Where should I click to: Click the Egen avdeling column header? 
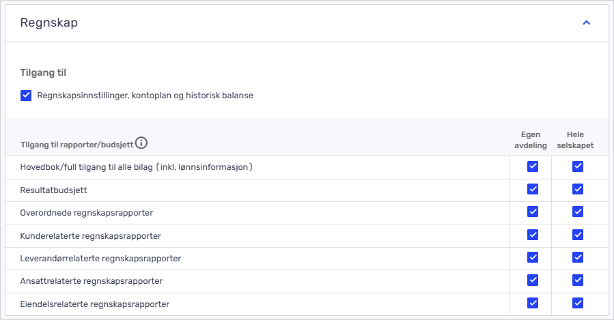[530, 140]
